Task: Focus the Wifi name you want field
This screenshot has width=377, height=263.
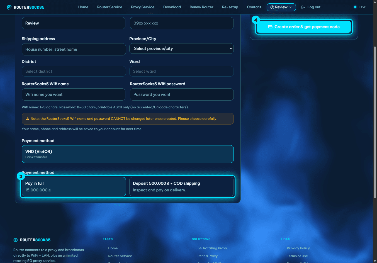Action: 74,94
